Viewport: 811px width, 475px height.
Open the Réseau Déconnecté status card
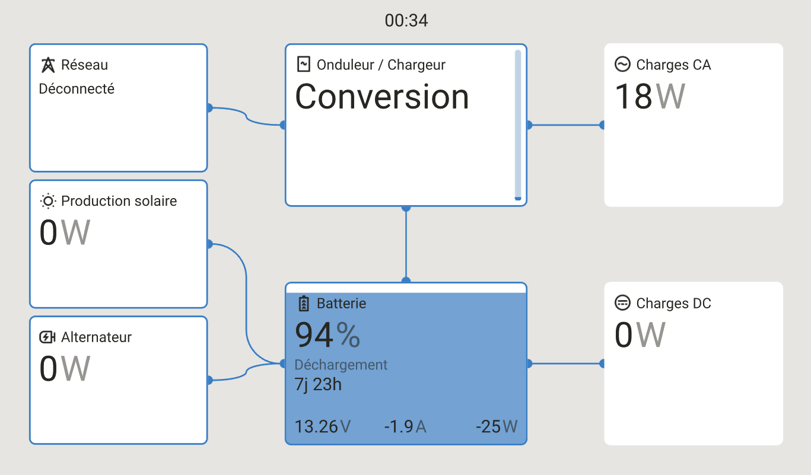click(x=118, y=108)
